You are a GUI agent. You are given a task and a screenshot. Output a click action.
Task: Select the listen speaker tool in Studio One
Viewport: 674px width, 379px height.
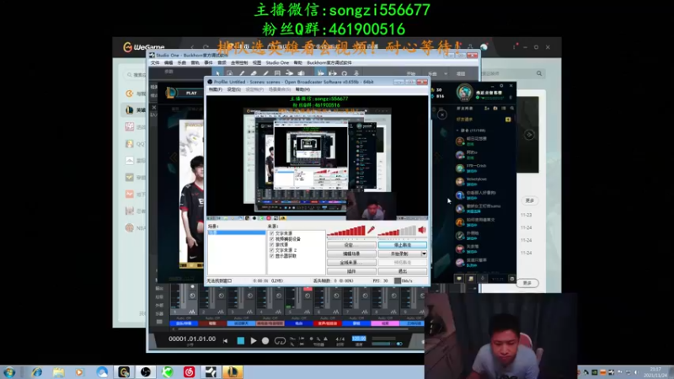[x=302, y=73]
